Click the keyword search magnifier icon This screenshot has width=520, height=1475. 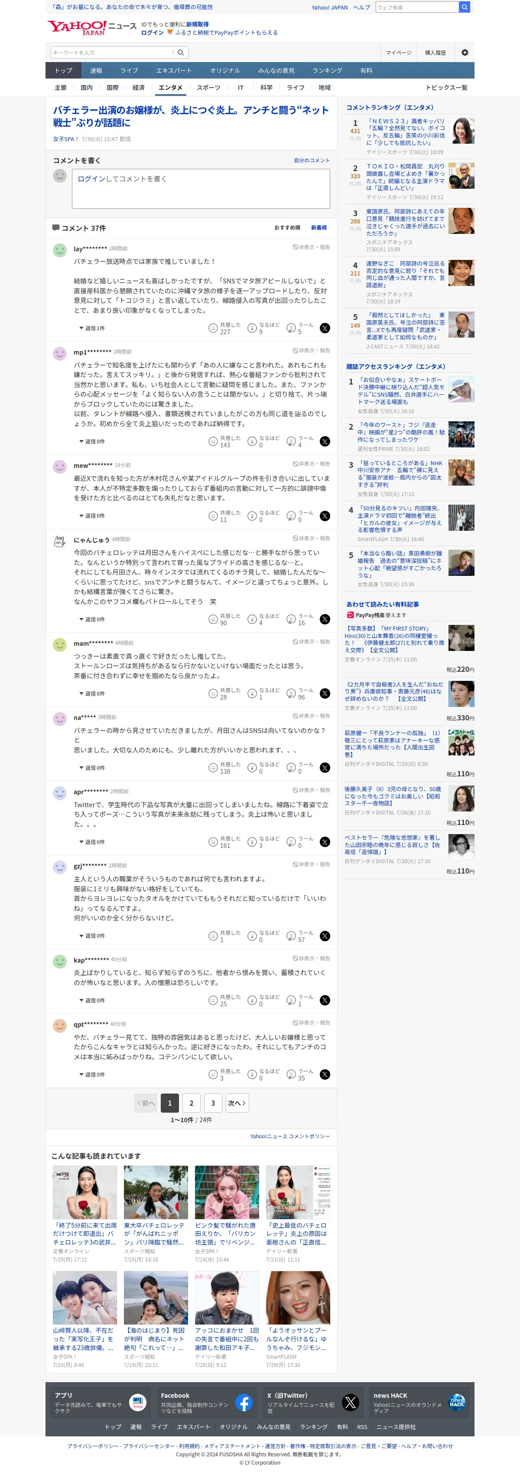[181, 53]
